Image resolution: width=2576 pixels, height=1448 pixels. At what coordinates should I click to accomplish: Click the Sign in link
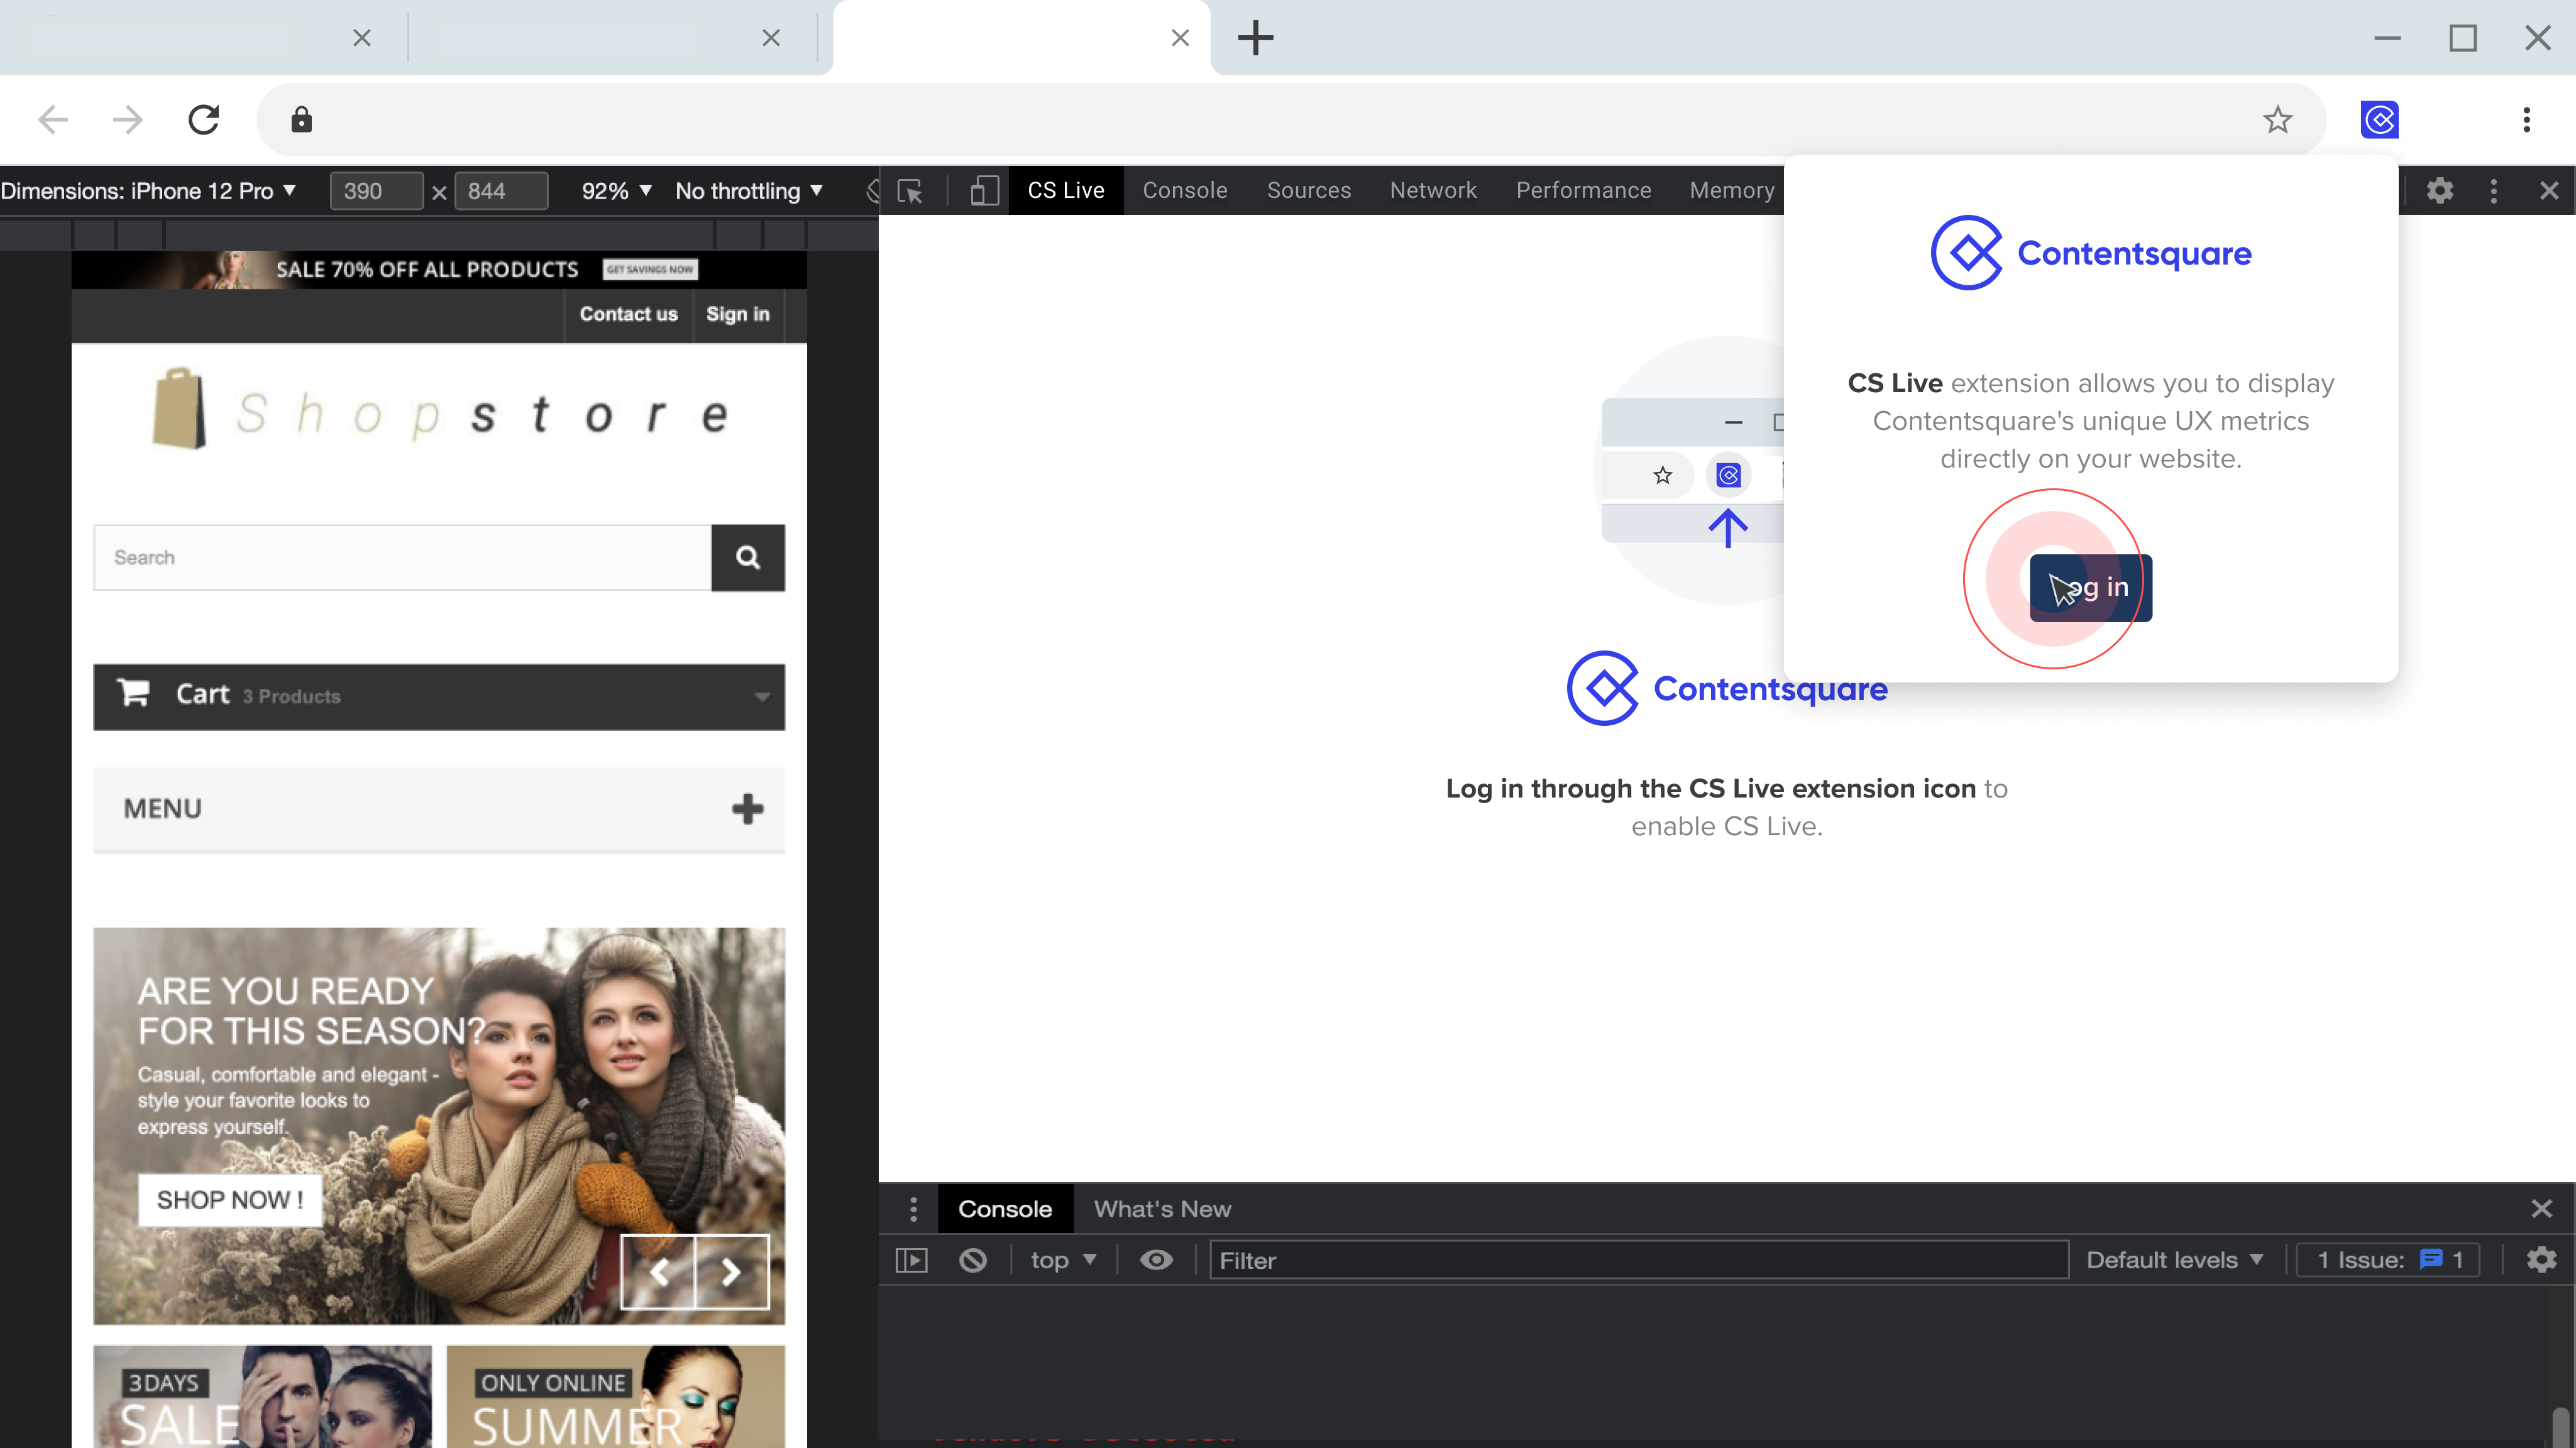pos(738,314)
